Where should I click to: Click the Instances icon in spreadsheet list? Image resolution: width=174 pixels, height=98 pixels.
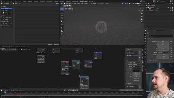click(2, 27)
